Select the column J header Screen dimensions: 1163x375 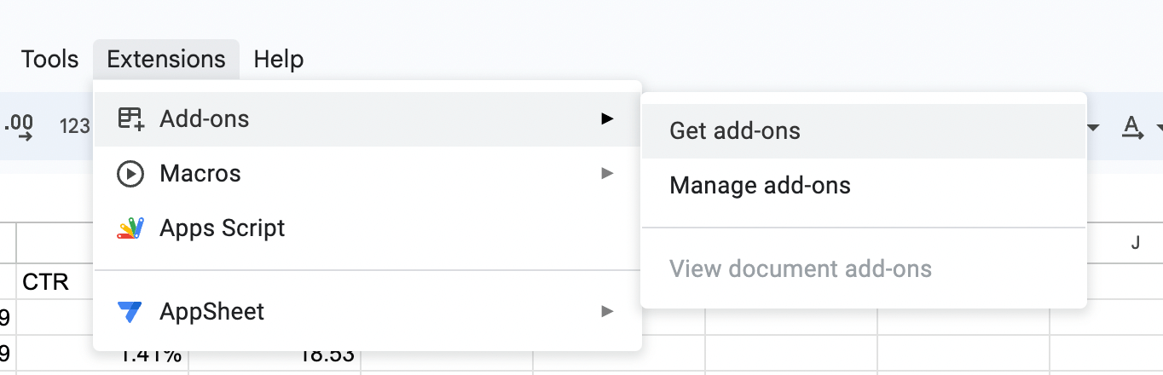pos(1135,244)
